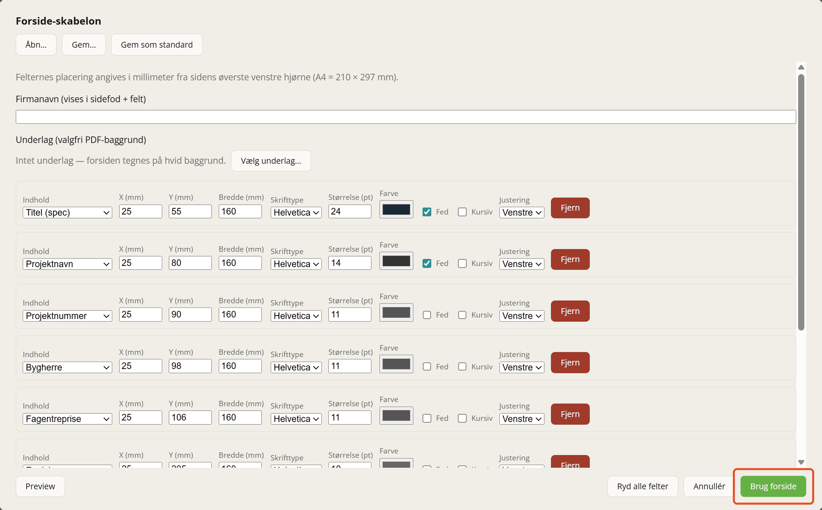Click the Annullér button
822x510 pixels.
[x=709, y=486]
